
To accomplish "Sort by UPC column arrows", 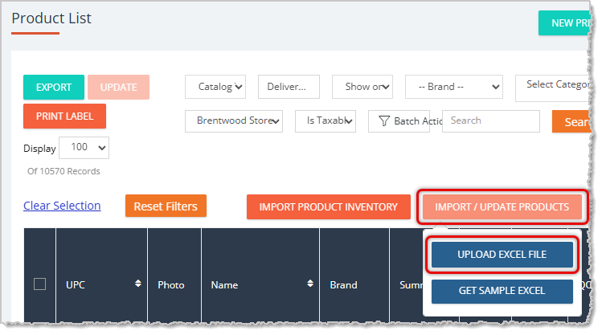I will point(138,284).
